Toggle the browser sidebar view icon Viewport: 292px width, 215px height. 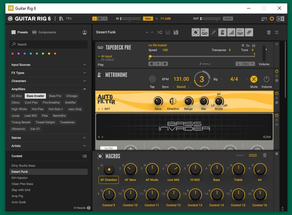click(61, 19)
